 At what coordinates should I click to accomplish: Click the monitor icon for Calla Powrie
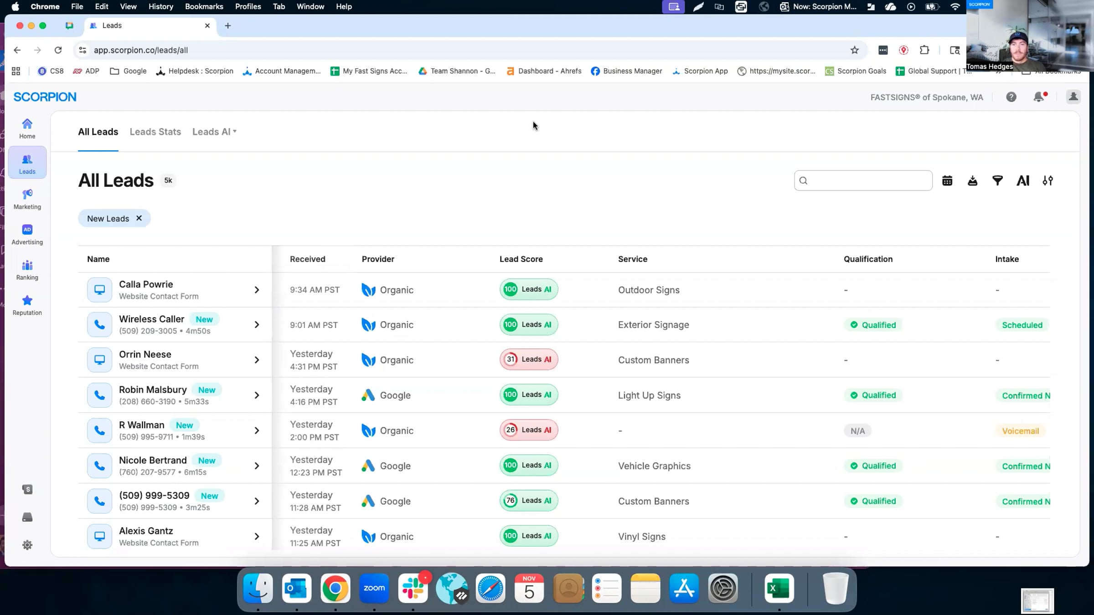(99, 290)
